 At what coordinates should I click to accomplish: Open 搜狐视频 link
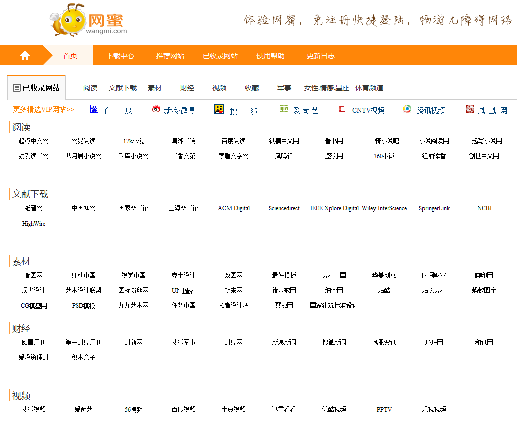[33, 409]
